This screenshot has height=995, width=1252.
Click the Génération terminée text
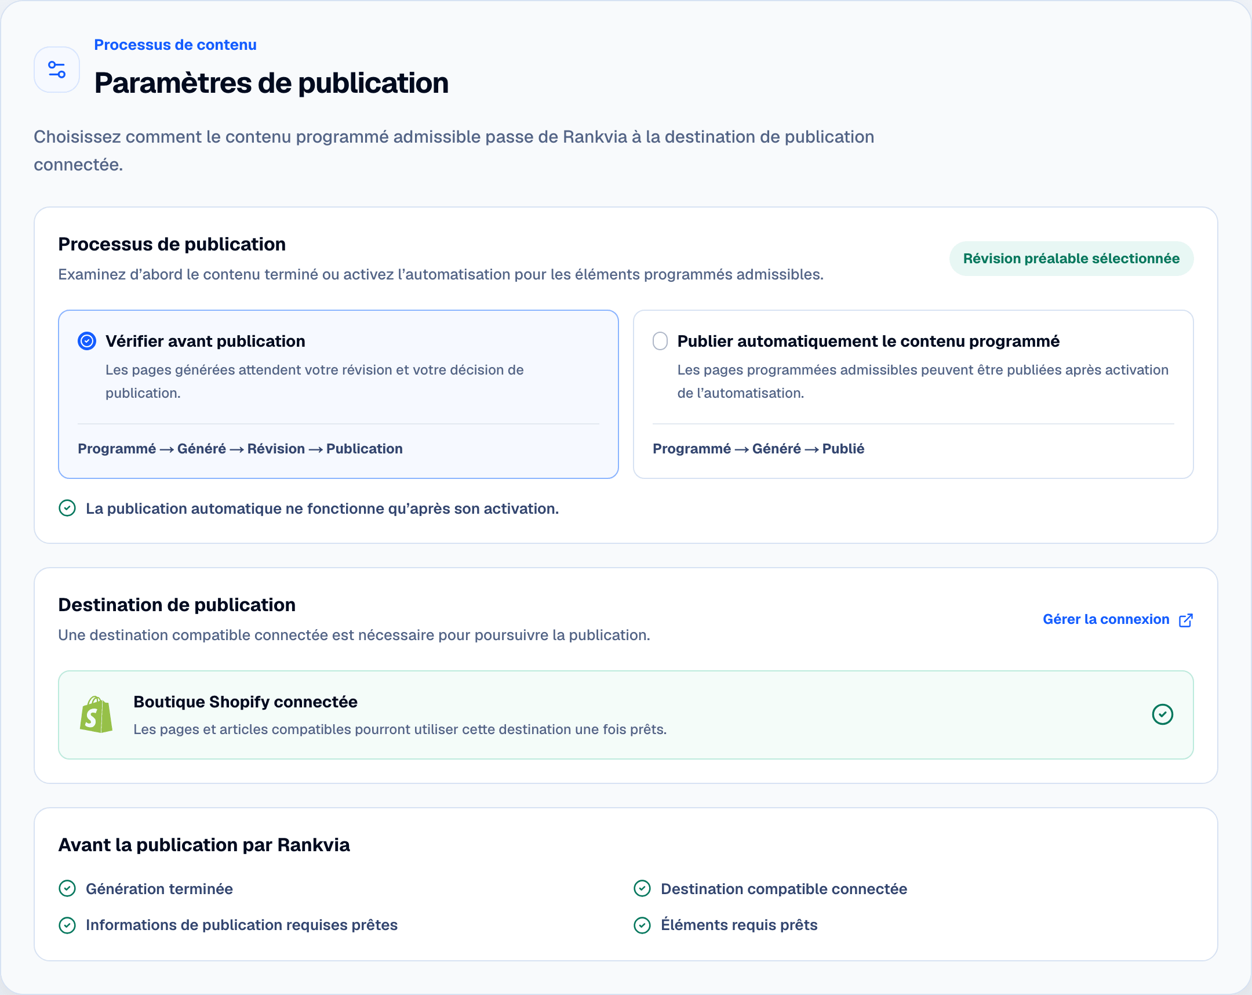click(x=159, y=889)
